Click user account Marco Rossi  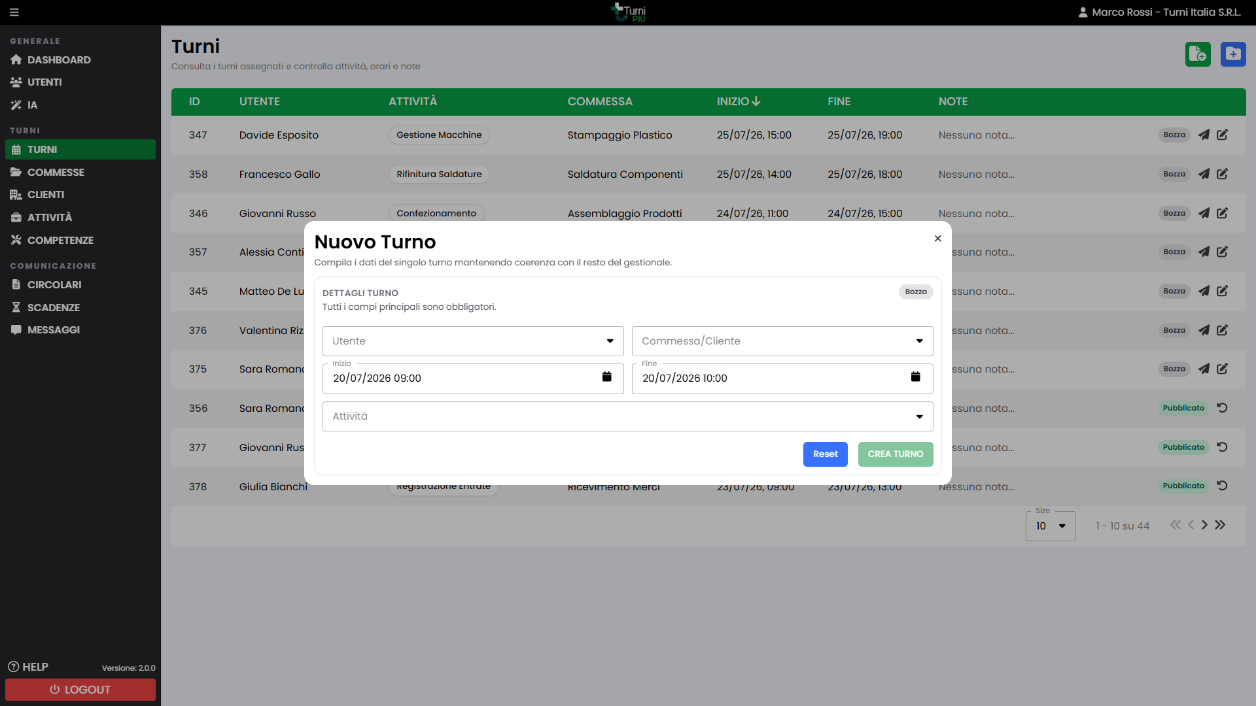coord(1159,12)
